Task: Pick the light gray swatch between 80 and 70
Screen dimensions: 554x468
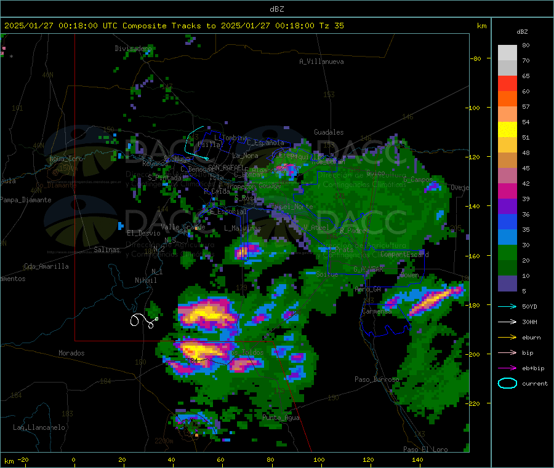Action: pyautogui.click(x=507, y=53)
